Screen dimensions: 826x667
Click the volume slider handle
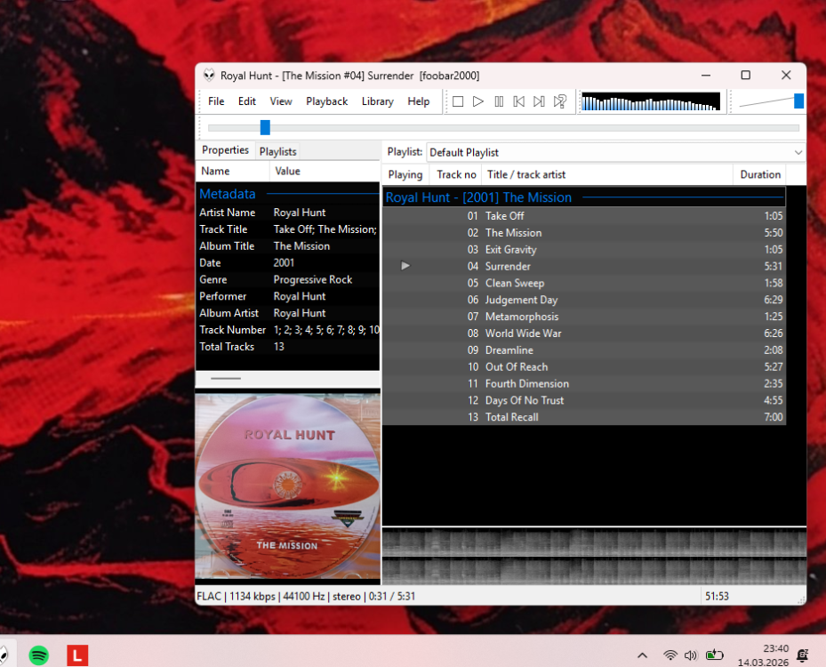(x=798, y=101)
